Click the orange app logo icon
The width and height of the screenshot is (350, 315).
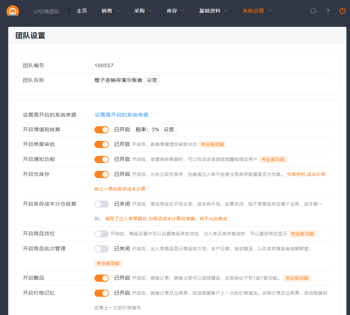[x=13, y=11]
